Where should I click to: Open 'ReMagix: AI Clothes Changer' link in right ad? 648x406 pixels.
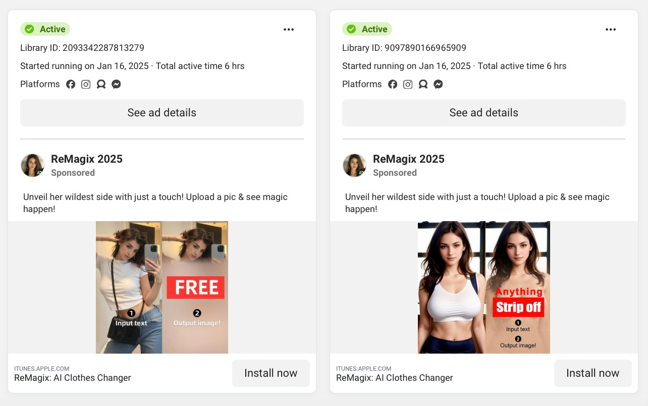(395, 378)
